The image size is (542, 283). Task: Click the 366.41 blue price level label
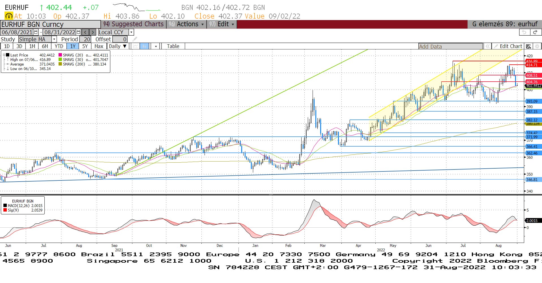click(x=533, y=147)
